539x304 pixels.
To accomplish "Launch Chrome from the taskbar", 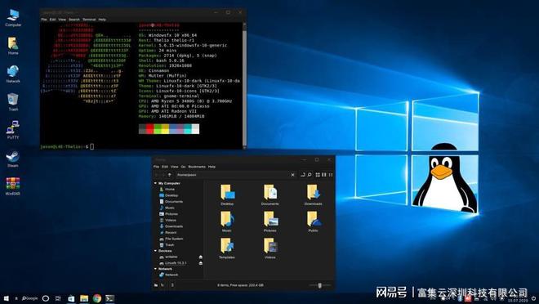I will click(97, 298).
